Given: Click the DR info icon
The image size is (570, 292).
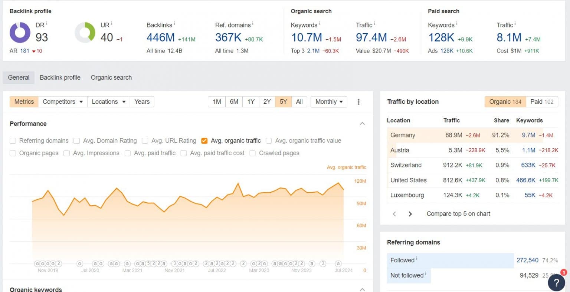Looking at the screenshot, I should (47, 22).
